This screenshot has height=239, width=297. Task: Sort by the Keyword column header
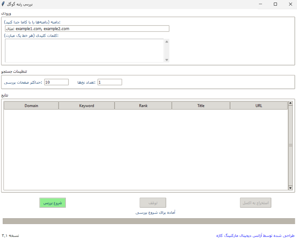coord(87,106)
